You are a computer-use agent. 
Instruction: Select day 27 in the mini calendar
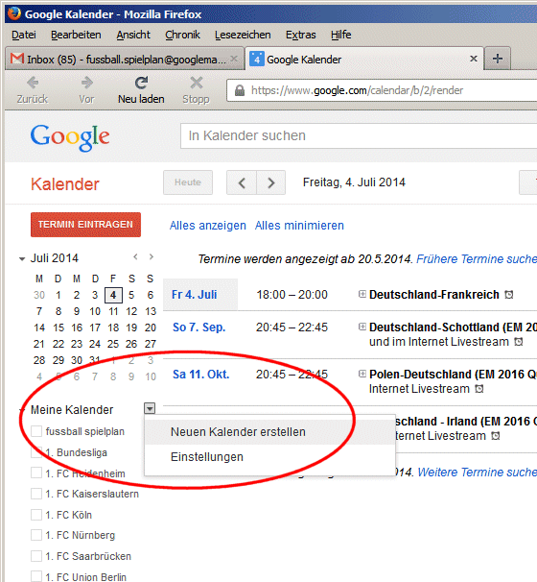click(151, 344)
